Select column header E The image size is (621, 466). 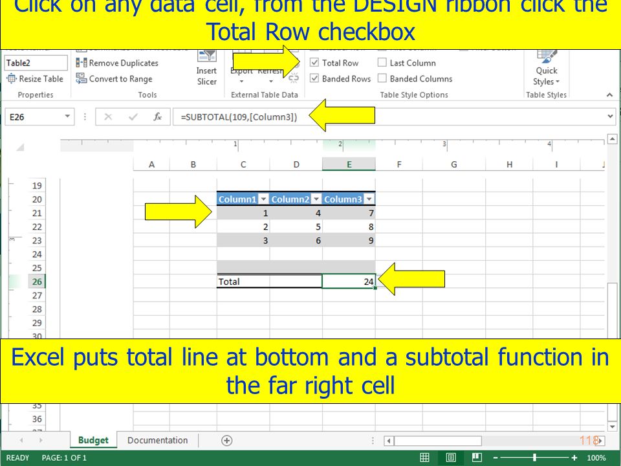(349, 164)
